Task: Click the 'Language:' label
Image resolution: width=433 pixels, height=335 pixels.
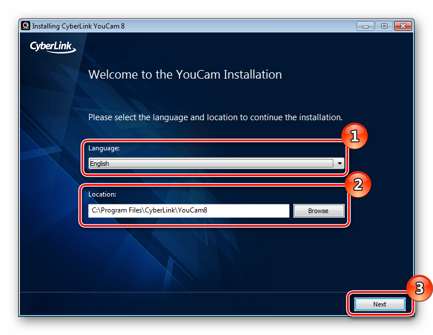Action: (104, 148)
